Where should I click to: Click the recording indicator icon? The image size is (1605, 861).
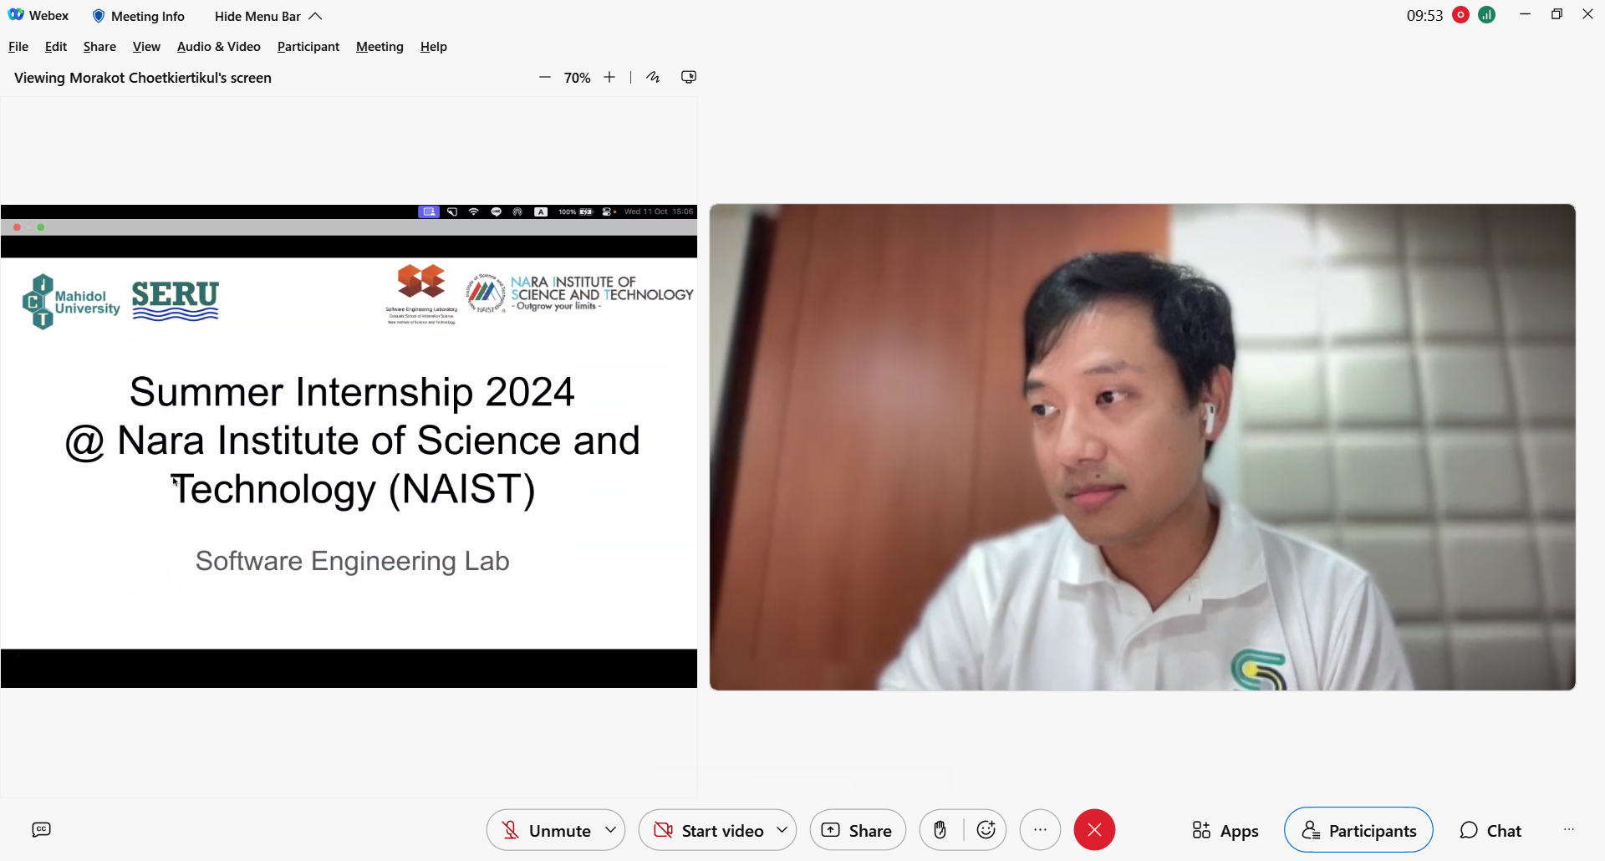(x=1461, y=15)
